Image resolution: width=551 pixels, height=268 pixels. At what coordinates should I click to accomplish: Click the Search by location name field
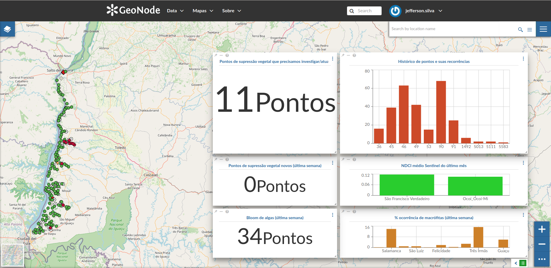coord(453,29)
